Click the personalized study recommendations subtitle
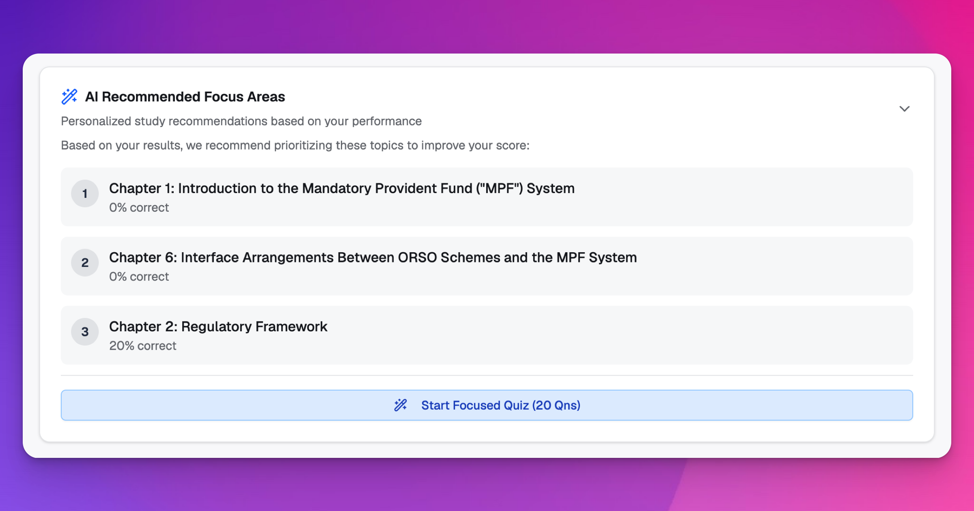Image resolution: width=974 pixels, height=511 pixels. (x=241, y=121)
